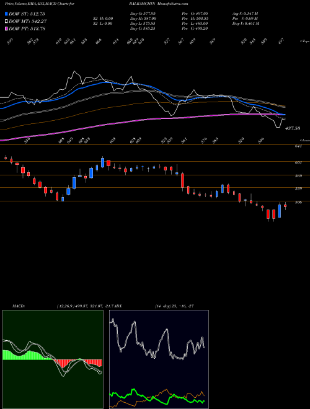Click the ADX indicator chart panel
The width and height of the screenshot is (310, 409).
(159, 359)
